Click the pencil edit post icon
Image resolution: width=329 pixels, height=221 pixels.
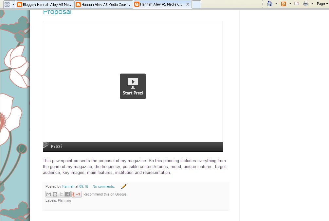[124, 186]
